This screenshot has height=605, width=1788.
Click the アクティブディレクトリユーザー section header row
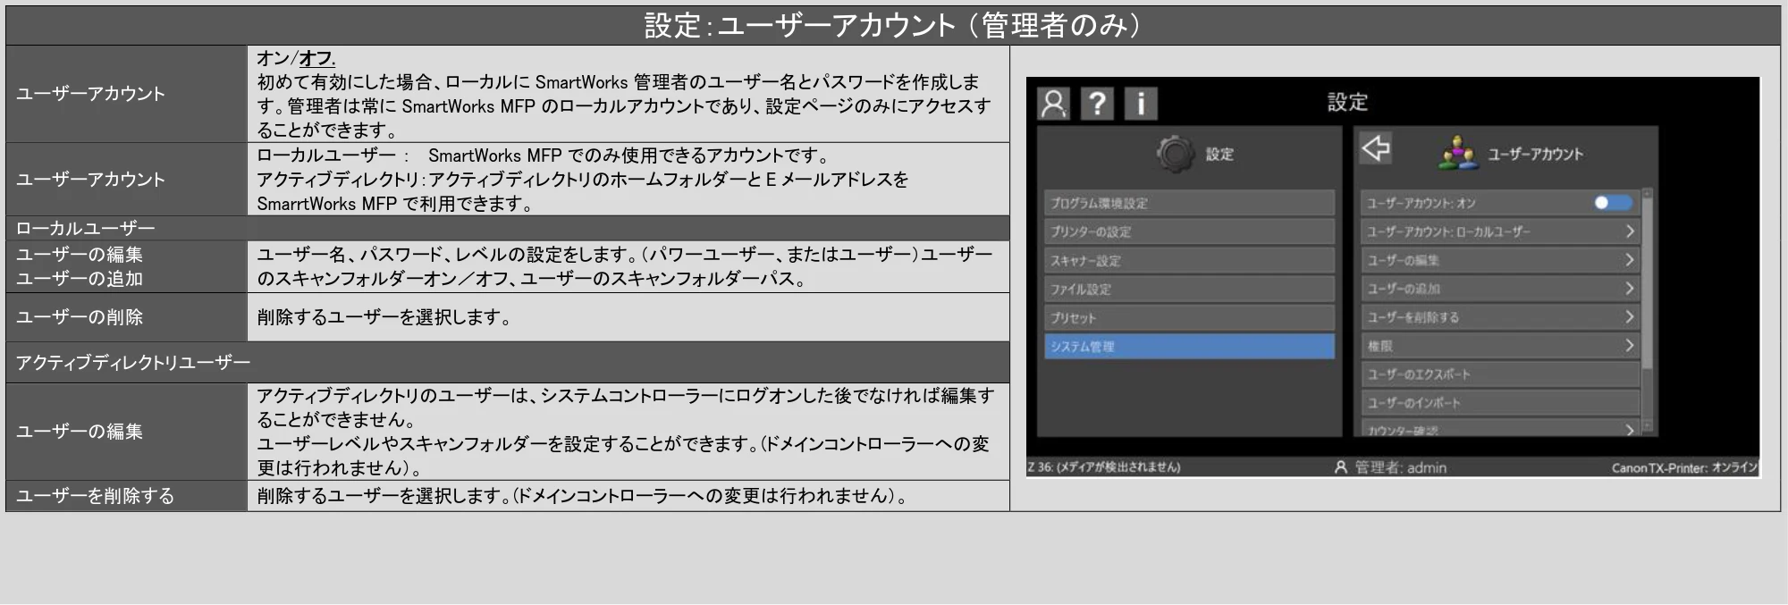(508, 362)
